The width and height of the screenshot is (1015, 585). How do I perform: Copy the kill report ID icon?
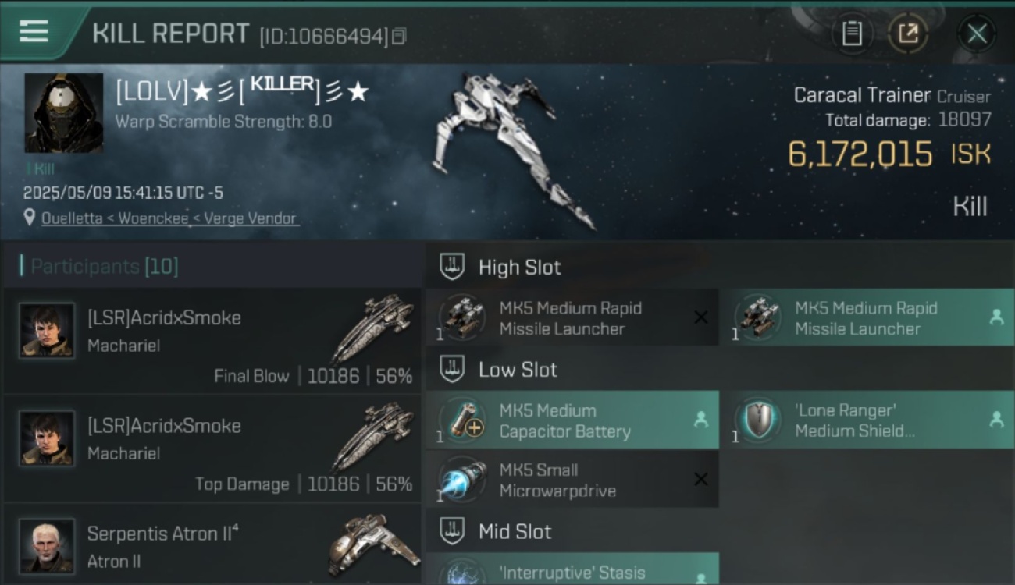coord(399,36)
